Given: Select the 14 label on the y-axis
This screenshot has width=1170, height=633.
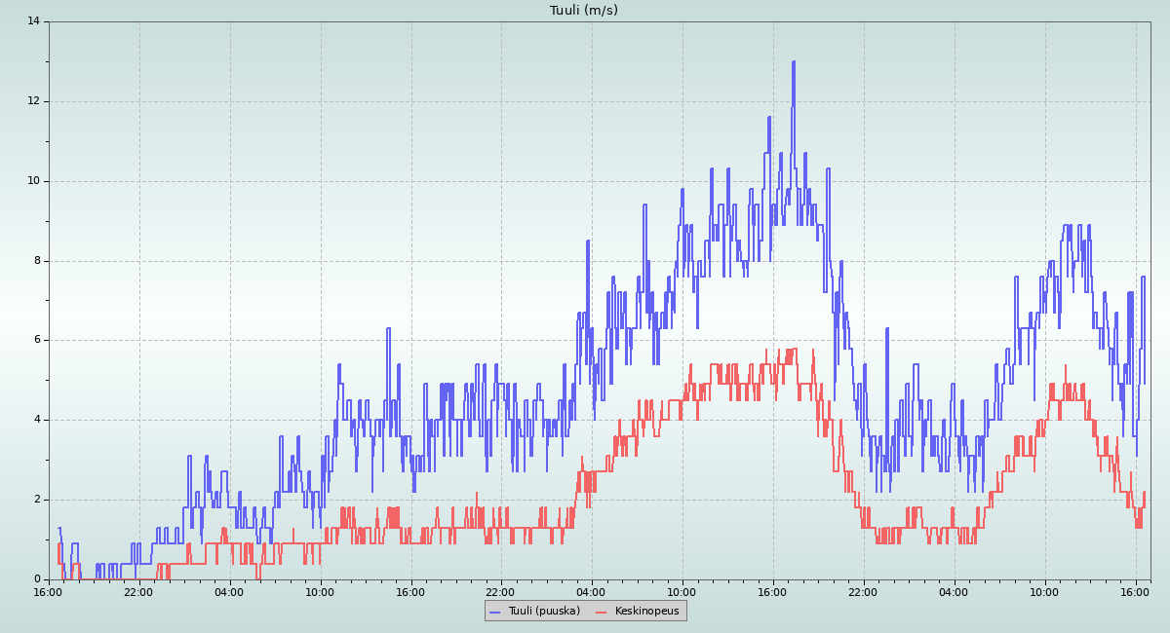Looking at the screenshot, I should click(x=34, y=21).
